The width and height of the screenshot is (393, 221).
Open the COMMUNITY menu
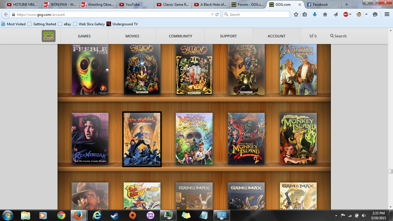pos(180,36)
